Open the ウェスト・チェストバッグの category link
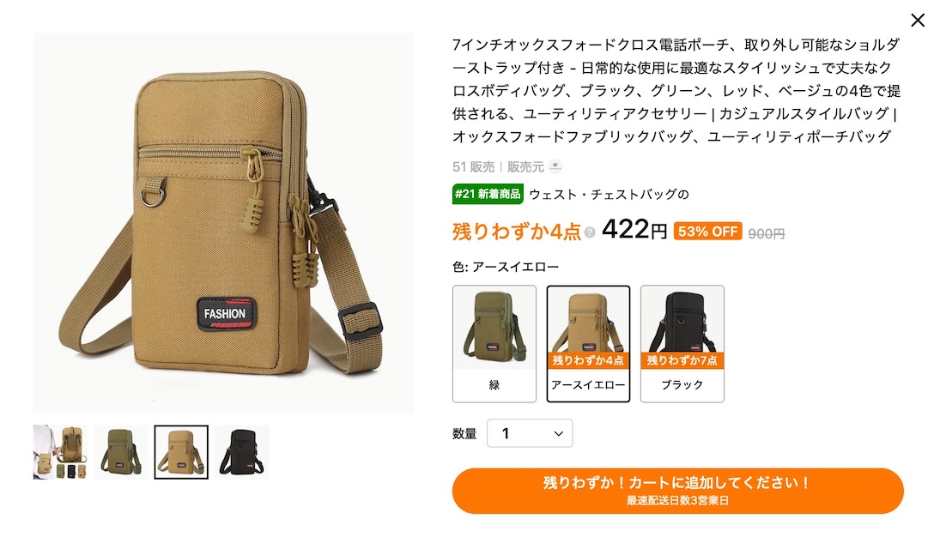Viewport: 940px width, 549px height. (609, 194)
